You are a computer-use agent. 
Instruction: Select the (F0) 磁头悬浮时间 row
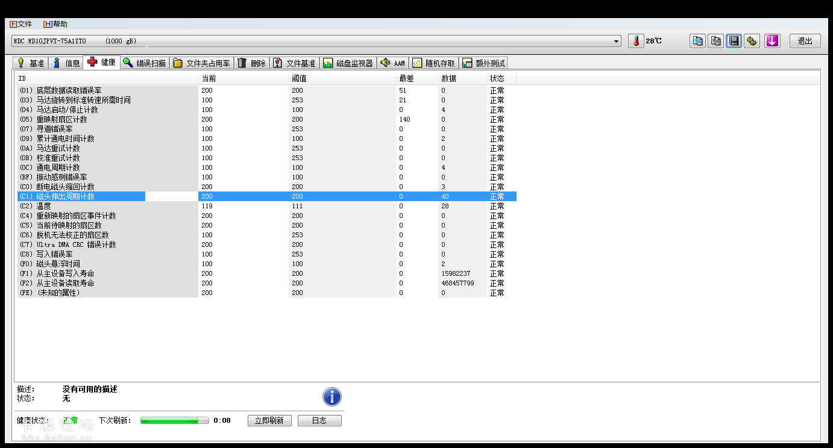(266, 264)
